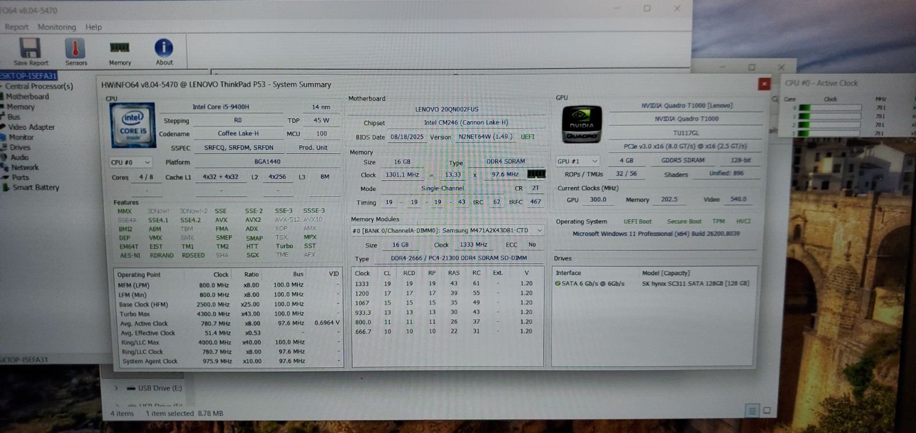
Task: Minimize the main HWiNFO64 window
Action: click(x=618, y=8)
